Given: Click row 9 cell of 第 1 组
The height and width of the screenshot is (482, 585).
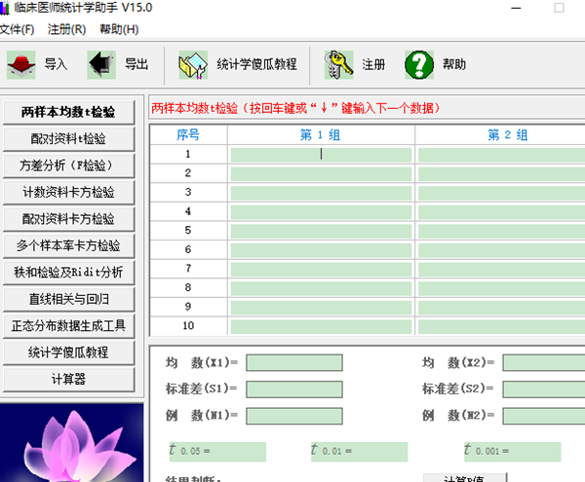Looking at the screenshot, I should pos(321,308).
